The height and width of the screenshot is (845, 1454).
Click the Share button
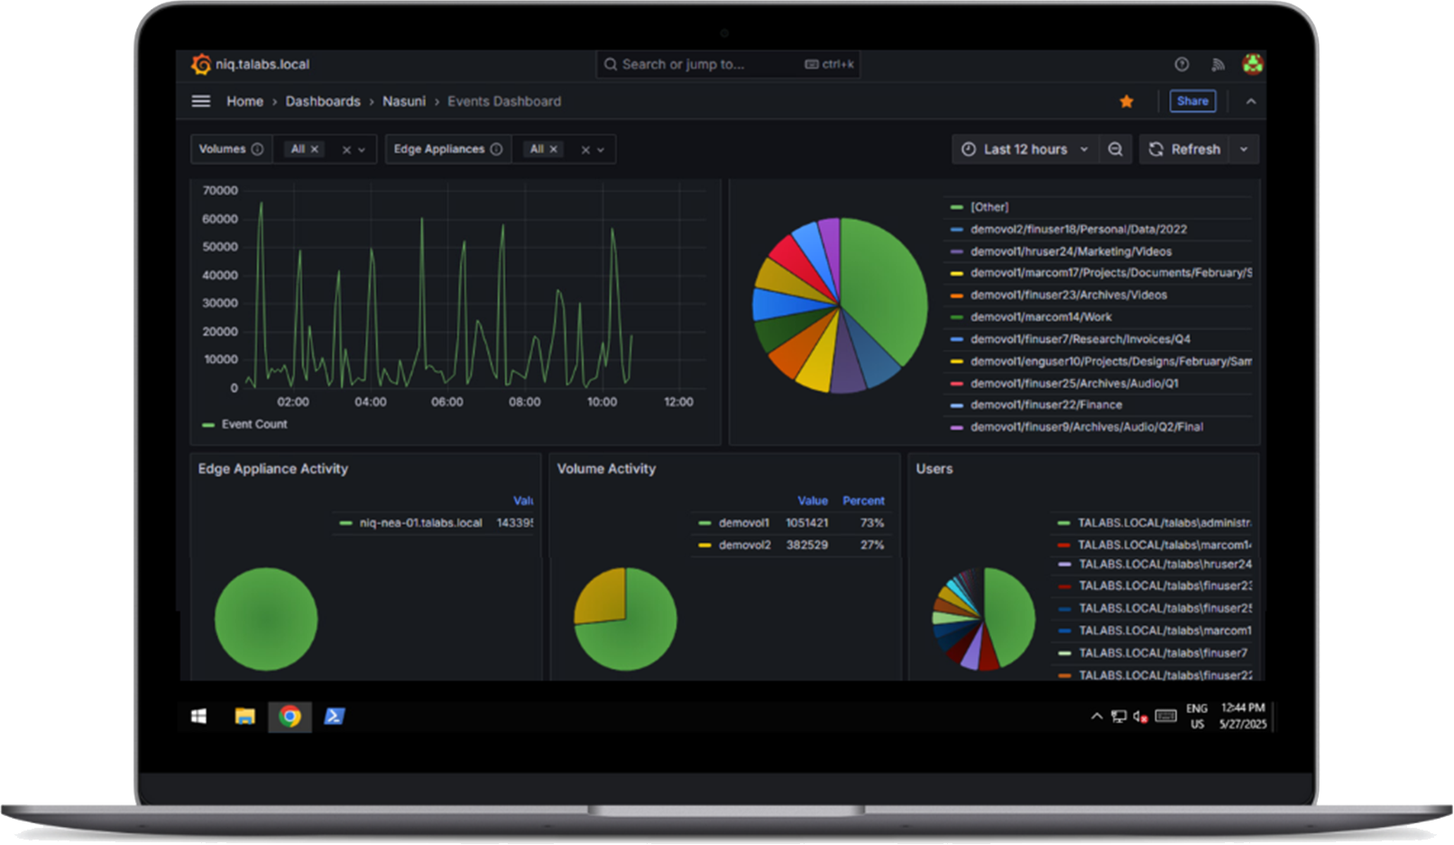coord(1192,101)
